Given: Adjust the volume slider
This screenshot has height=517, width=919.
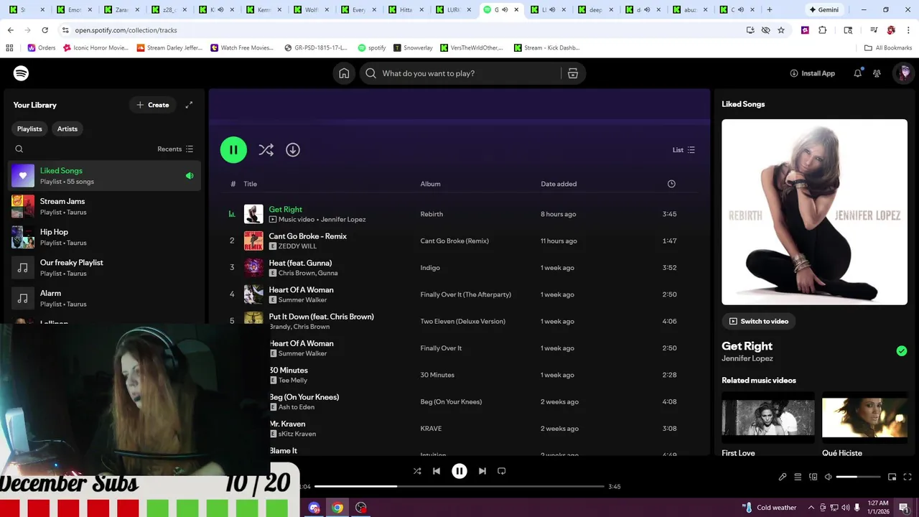Looking at the screenshot, I should coord(858,477).
